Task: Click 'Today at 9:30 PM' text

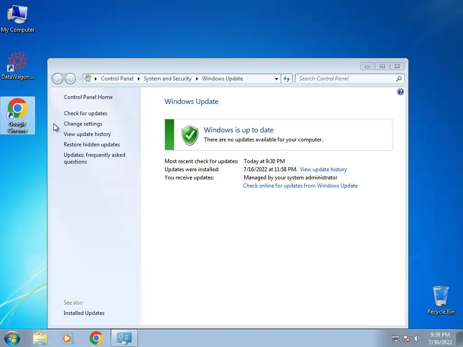Action: click(x=264, y=161)
